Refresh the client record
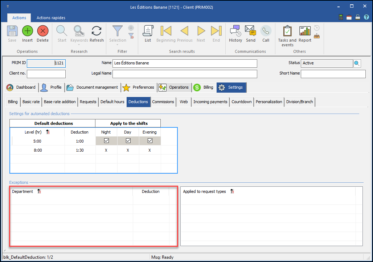Viewport: 373px width, 262px height. 97,31
